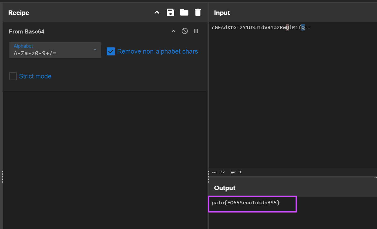The height and width of the screenshot is (229, 377).
Task: Click the Strict mode label text
Action: (35, 76)
